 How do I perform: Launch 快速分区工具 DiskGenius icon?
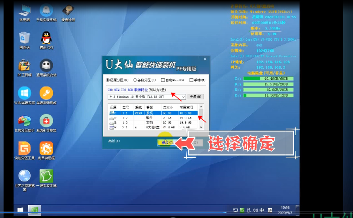click(24, 151)
